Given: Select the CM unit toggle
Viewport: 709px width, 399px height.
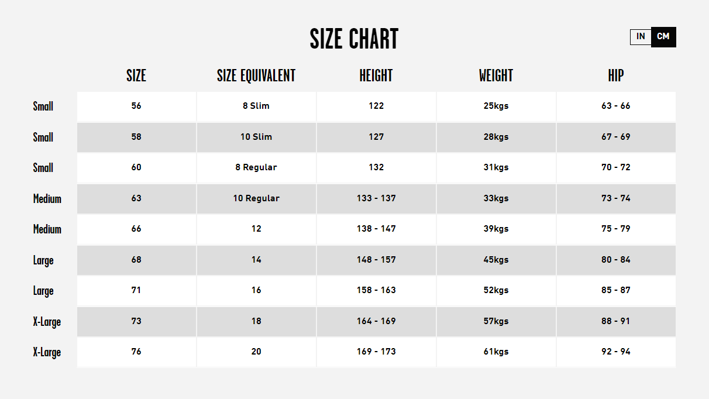Looking at the screenshot, I should coord(663,37).
